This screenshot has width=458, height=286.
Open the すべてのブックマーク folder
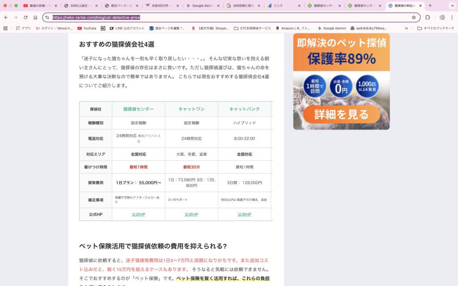(436, 28)
